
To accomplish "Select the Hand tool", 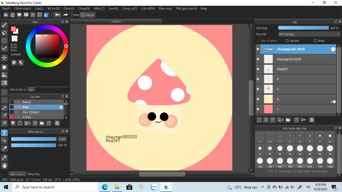I will [4, 165].
